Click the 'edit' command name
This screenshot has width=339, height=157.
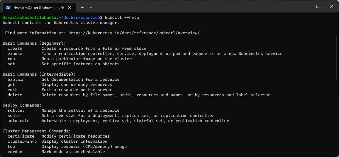click(12, 90)
